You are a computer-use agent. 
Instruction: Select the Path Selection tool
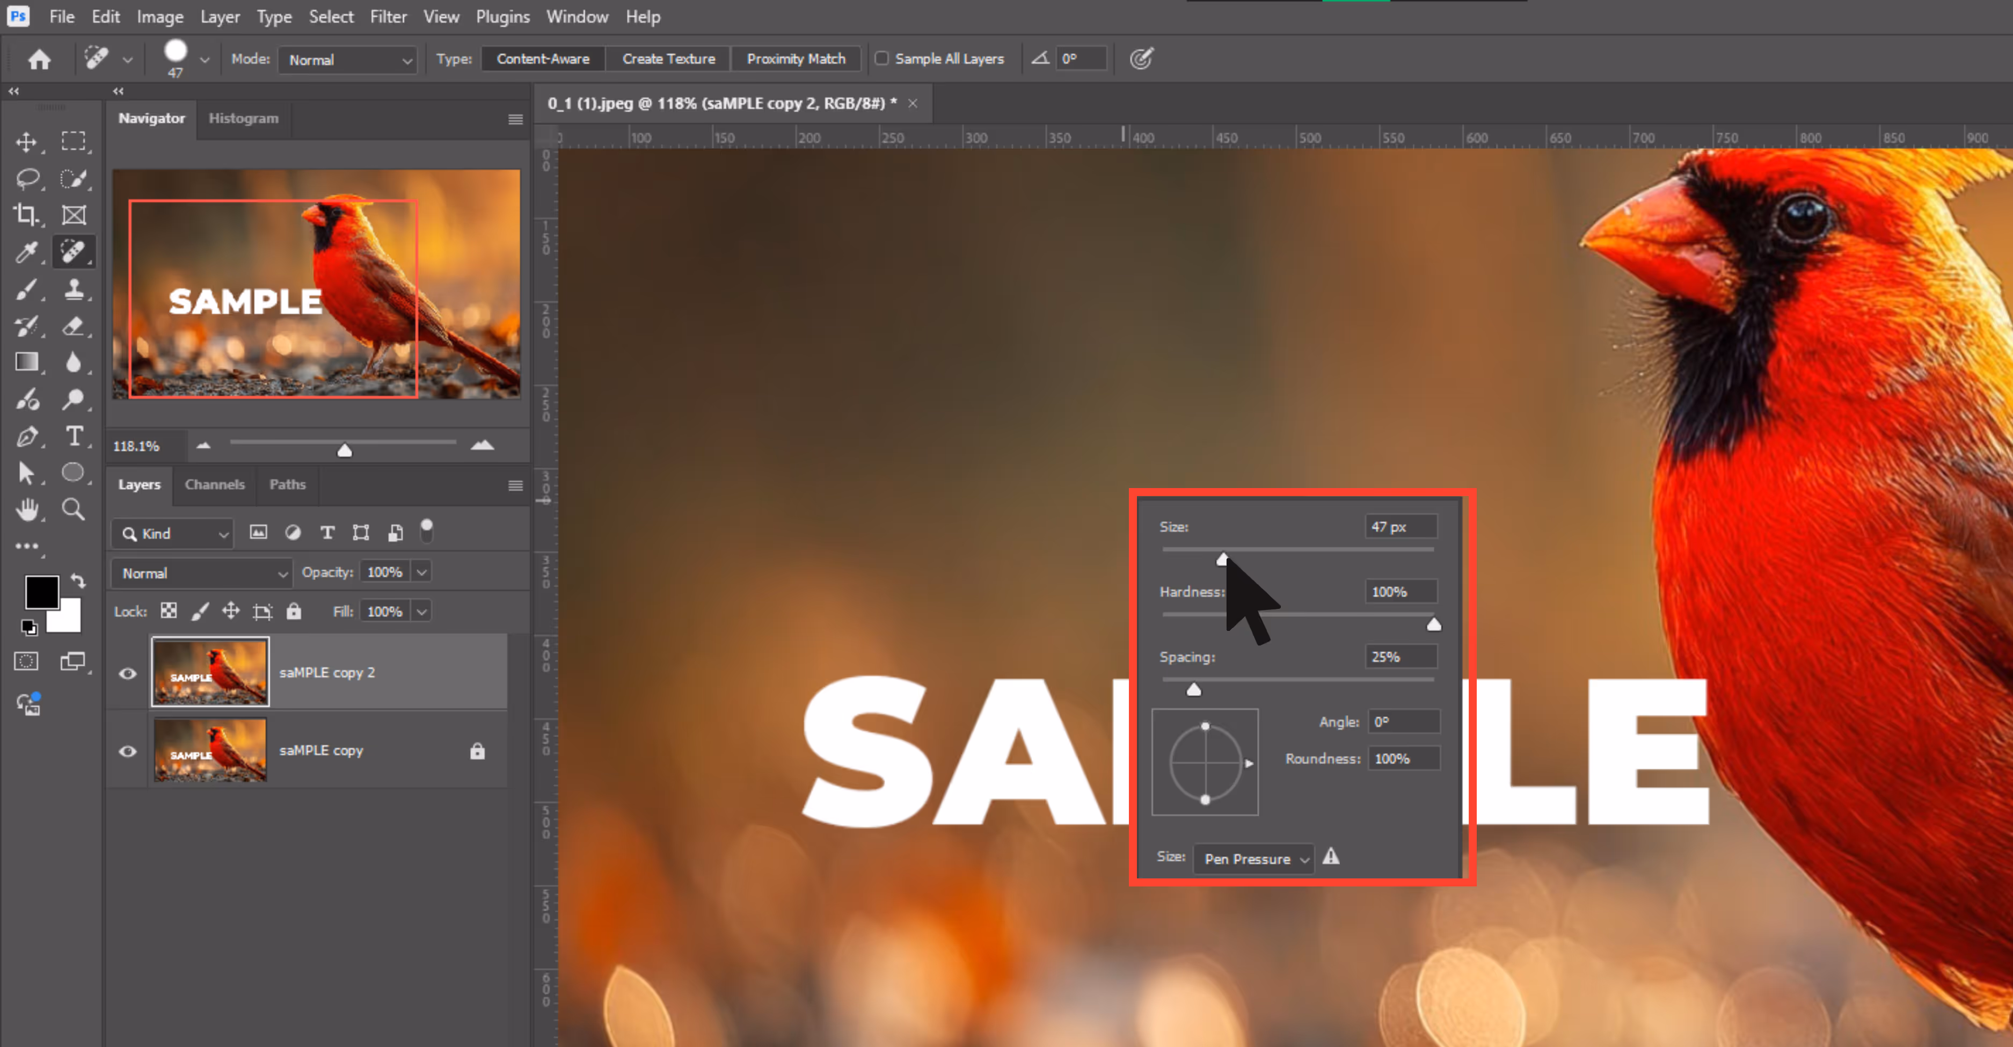[26, 472]
